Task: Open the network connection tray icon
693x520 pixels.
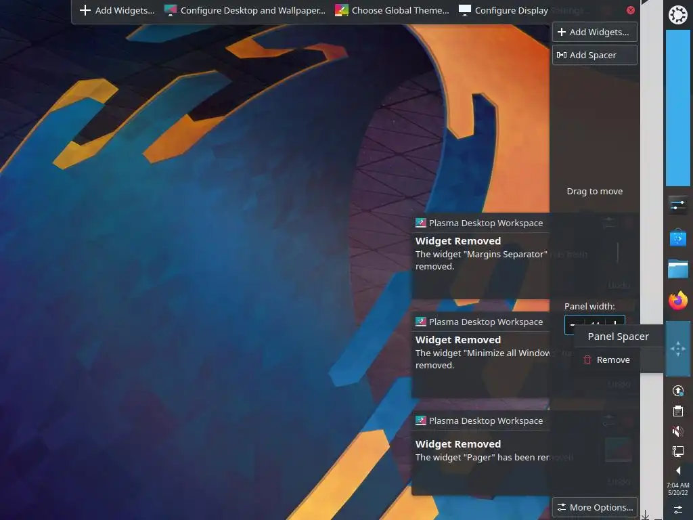Action: point(677,452)
